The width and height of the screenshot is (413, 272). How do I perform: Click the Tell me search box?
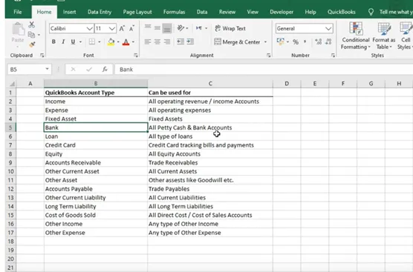tap(391, 12)
